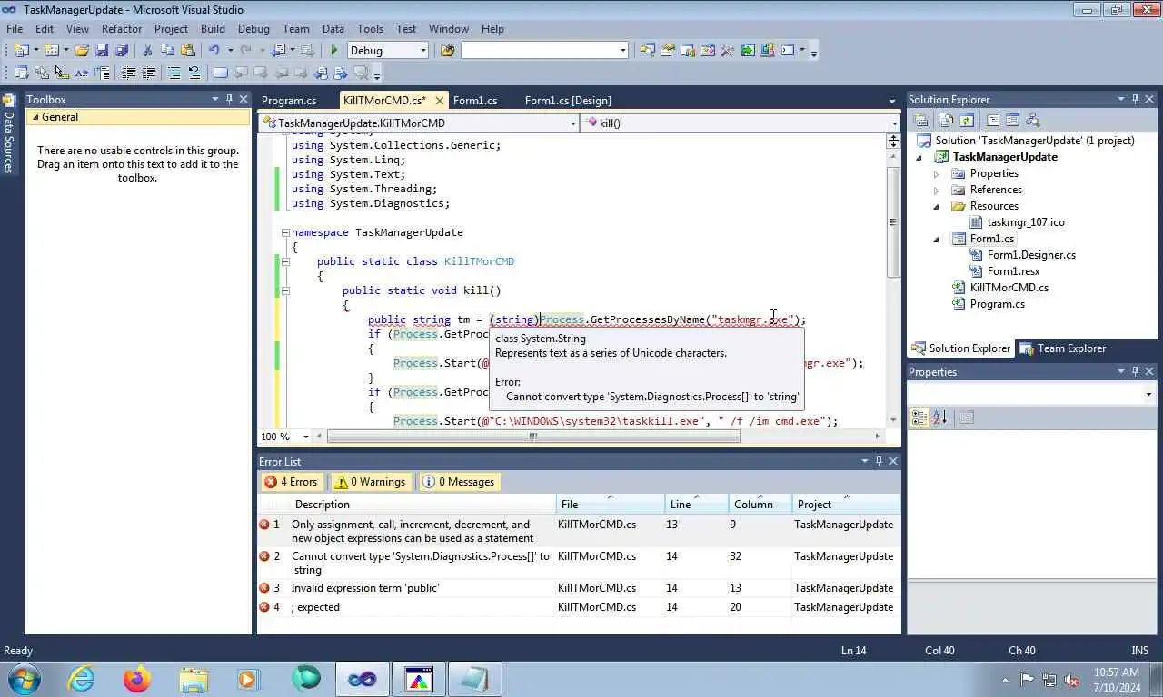Switch to the Form1.cs [Design] tab
This screenshot has width=1163, height=697.
click(x=568, y=100)
